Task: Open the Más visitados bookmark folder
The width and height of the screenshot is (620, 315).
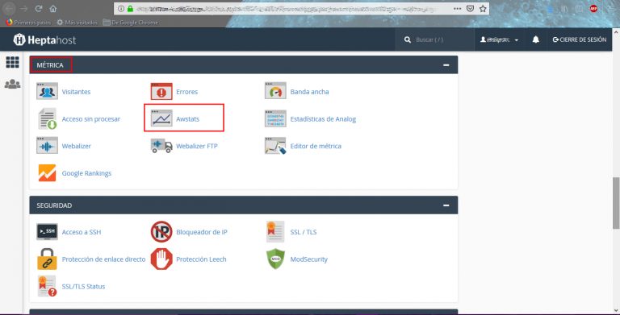Action: [77, 23]
